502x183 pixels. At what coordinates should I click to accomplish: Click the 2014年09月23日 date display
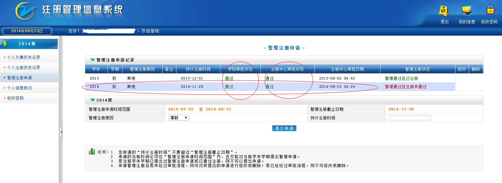[27, 31]
